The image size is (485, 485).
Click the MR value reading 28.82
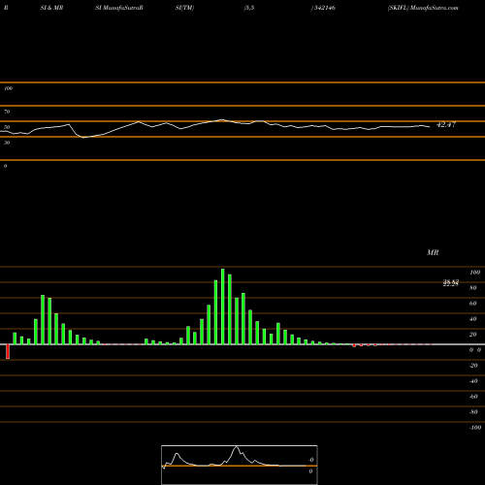[x=451, y=283]
